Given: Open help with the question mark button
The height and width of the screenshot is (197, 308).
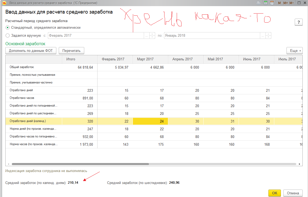Looking at the screenshot, I should click(299, 22).
